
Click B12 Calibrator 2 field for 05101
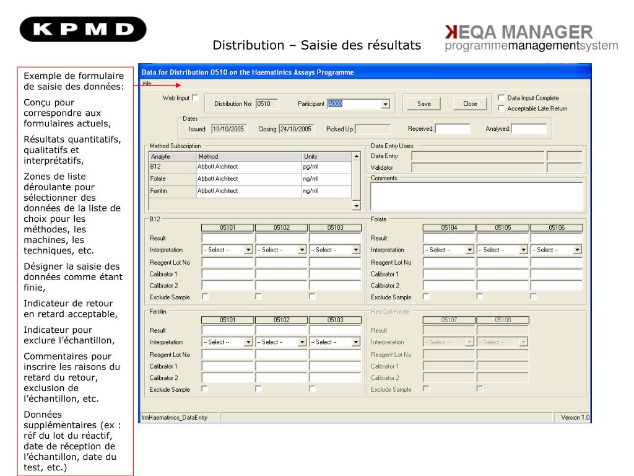[228, 286]
